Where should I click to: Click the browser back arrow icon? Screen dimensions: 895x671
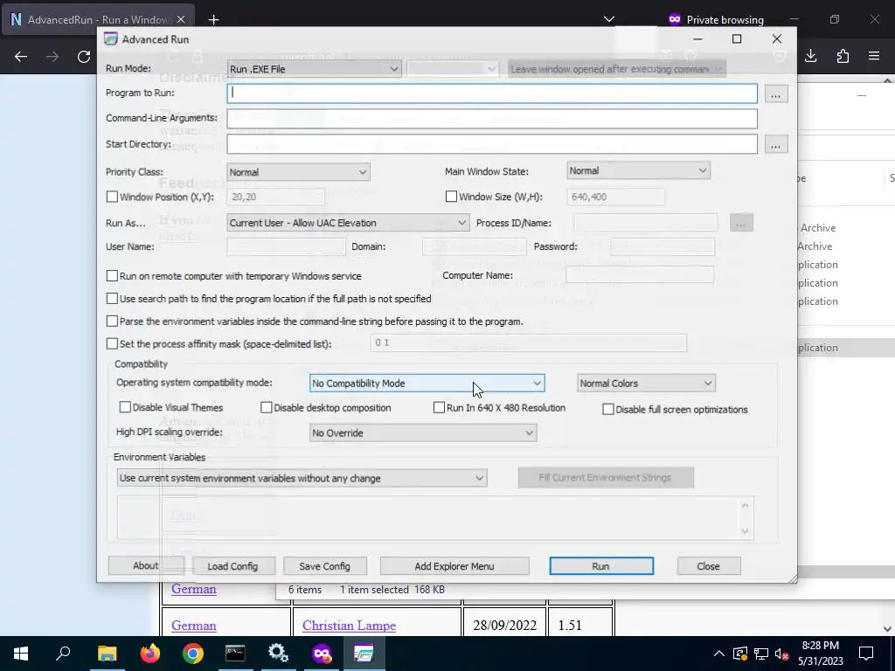(x=21, y=57)
